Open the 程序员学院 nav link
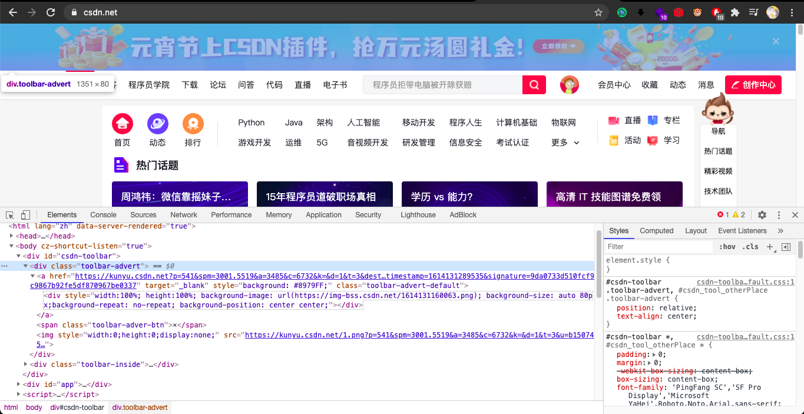The width and height of the screenshot is (804, 414). pyautogui.click(x=149, y=85)
